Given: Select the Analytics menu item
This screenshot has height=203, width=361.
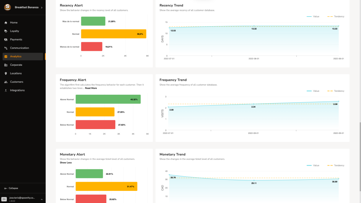Looking at the screenshot, I should 23,56.
